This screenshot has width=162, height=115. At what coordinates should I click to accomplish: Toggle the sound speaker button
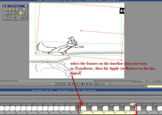[x=51, y=84]
